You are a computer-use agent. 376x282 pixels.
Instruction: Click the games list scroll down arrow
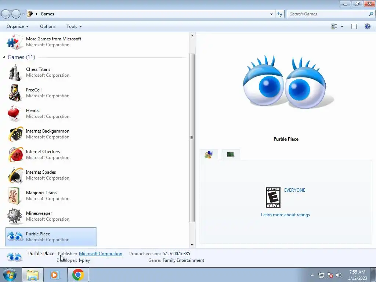(192, 245)
